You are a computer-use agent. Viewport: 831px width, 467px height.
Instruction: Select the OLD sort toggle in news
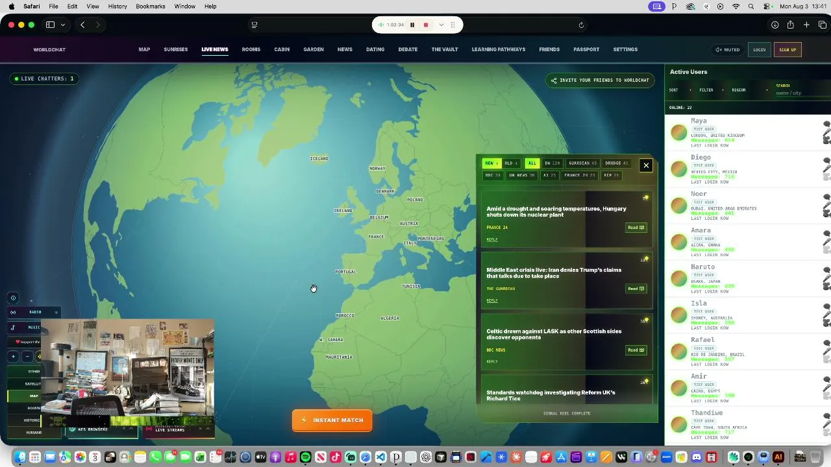tap(511, 163)
